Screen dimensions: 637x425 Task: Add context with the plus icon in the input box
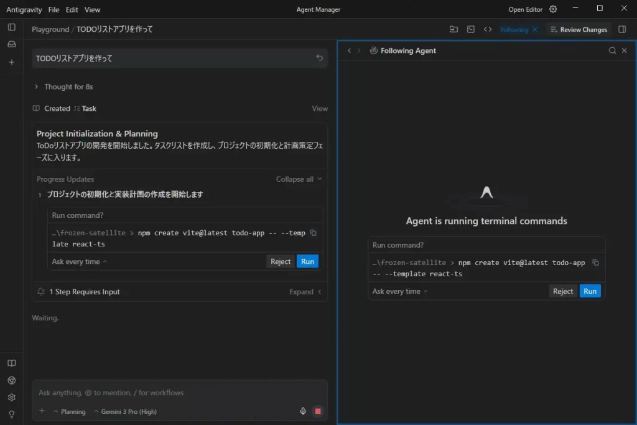point(42,411)
